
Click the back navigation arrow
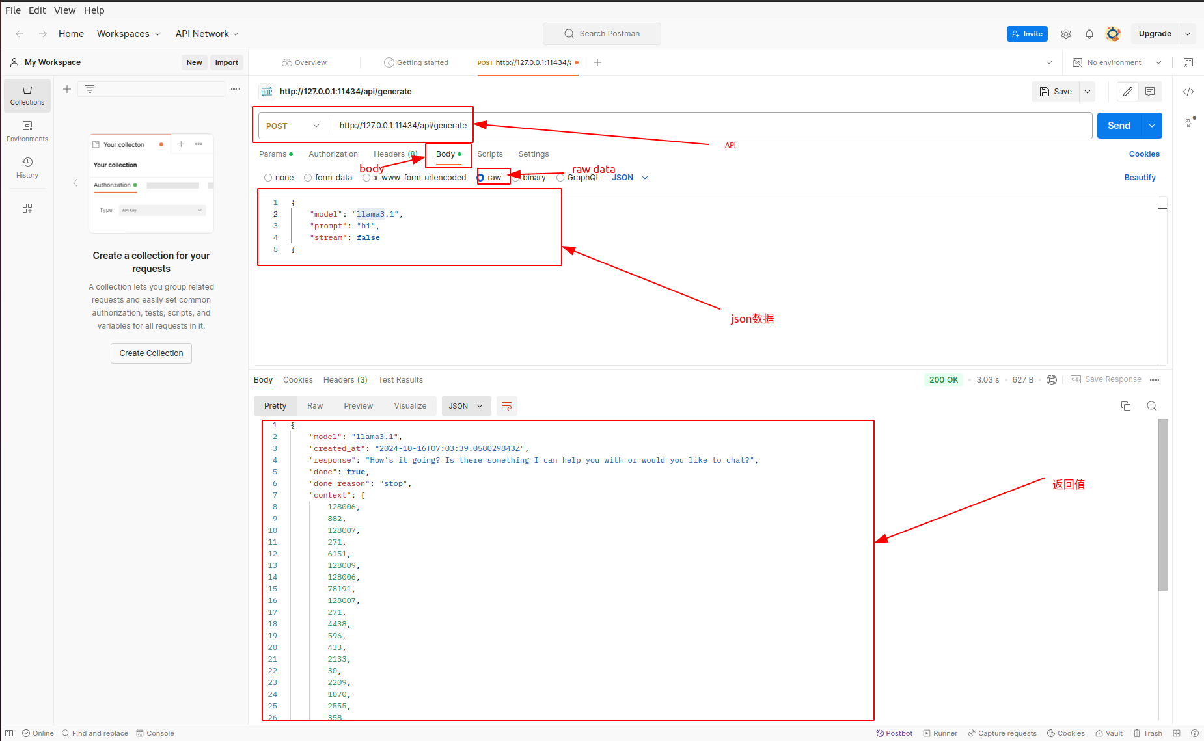pos(20,34)
